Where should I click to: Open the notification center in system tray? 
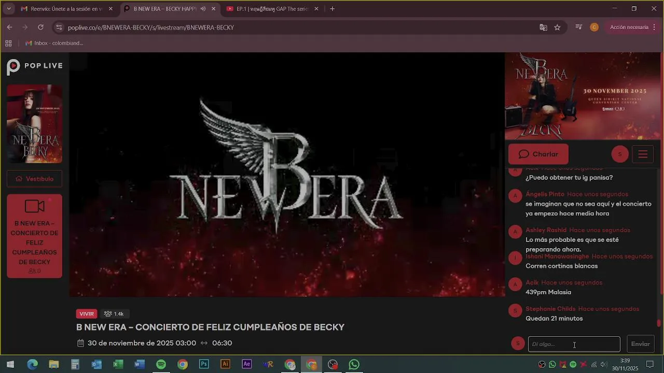(x=650, y=364)
